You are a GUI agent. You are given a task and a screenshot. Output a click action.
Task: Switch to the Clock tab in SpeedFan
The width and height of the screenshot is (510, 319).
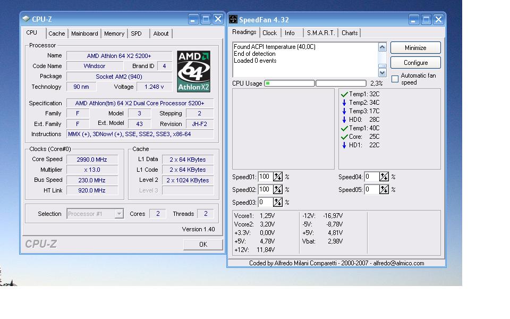(x=270, y=33)
